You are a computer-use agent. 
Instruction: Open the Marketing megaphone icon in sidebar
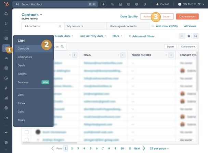(6, 58)
